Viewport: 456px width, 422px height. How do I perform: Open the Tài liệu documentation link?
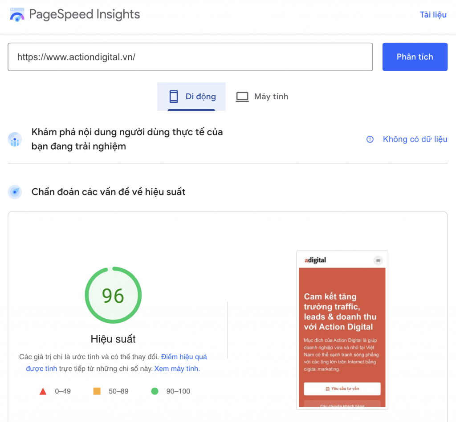tap(433, 15)
